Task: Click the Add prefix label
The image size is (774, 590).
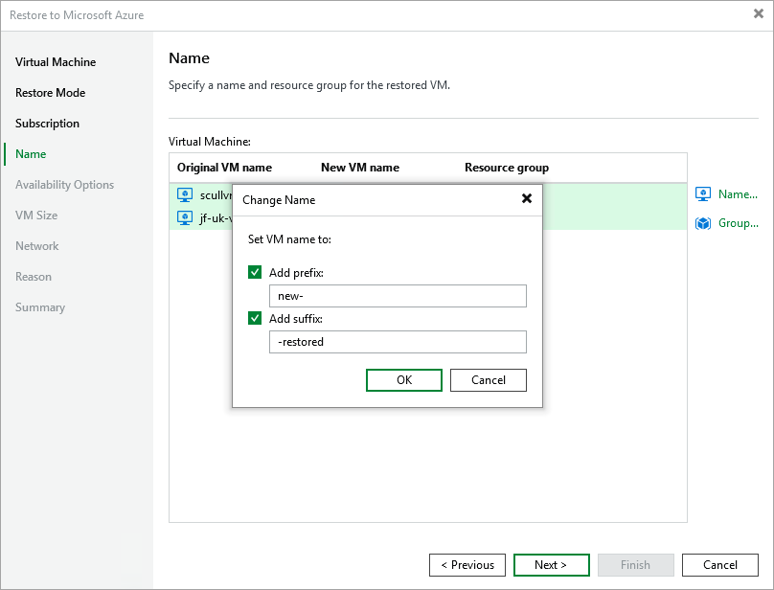Action: click(296, 273)
